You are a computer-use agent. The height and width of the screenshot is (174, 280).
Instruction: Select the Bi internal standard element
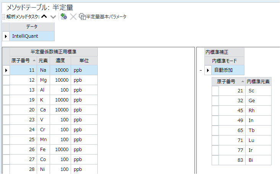(258, 160)
